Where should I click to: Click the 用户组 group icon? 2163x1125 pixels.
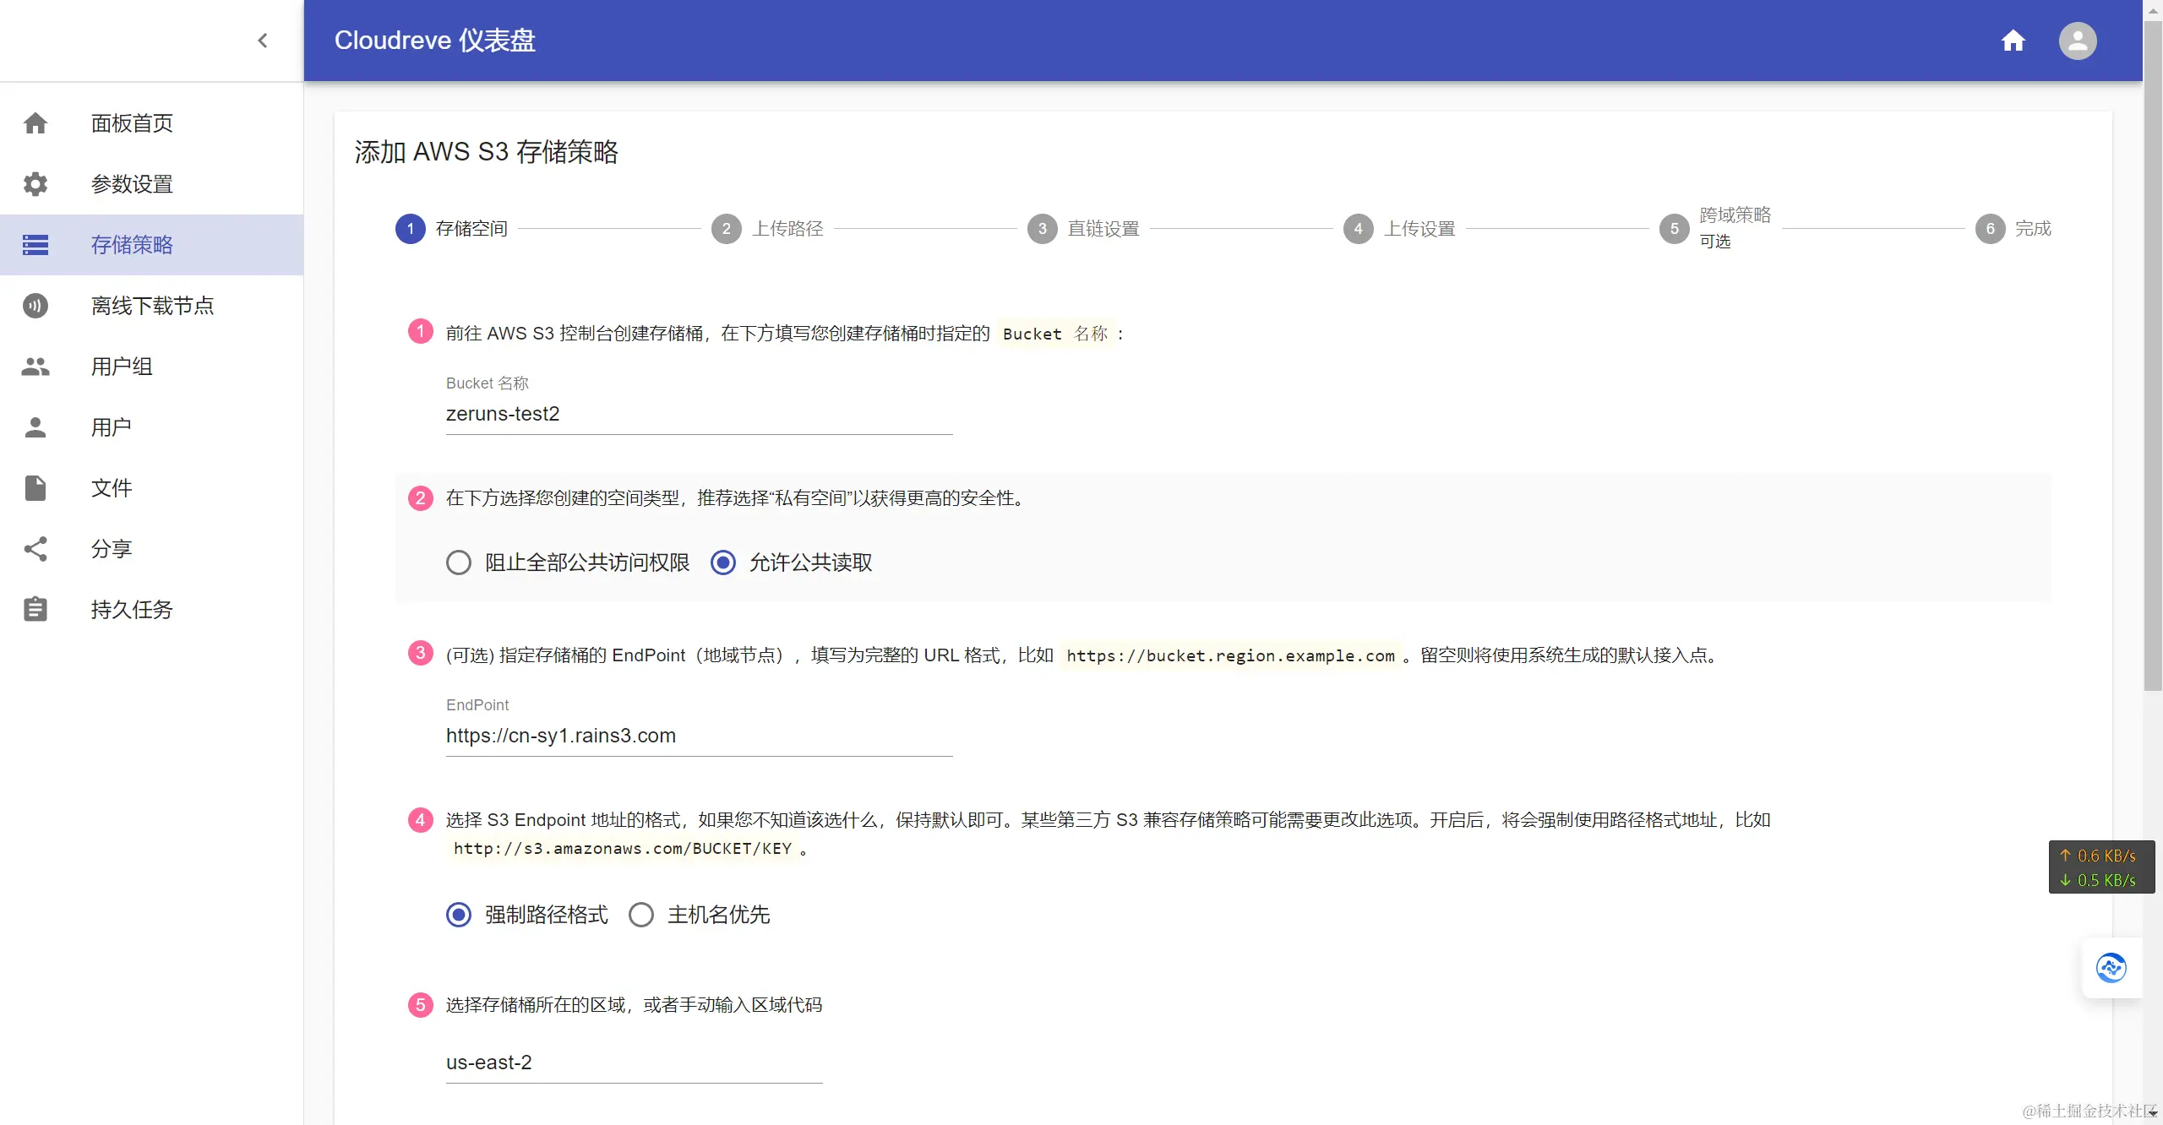(35, 367)
